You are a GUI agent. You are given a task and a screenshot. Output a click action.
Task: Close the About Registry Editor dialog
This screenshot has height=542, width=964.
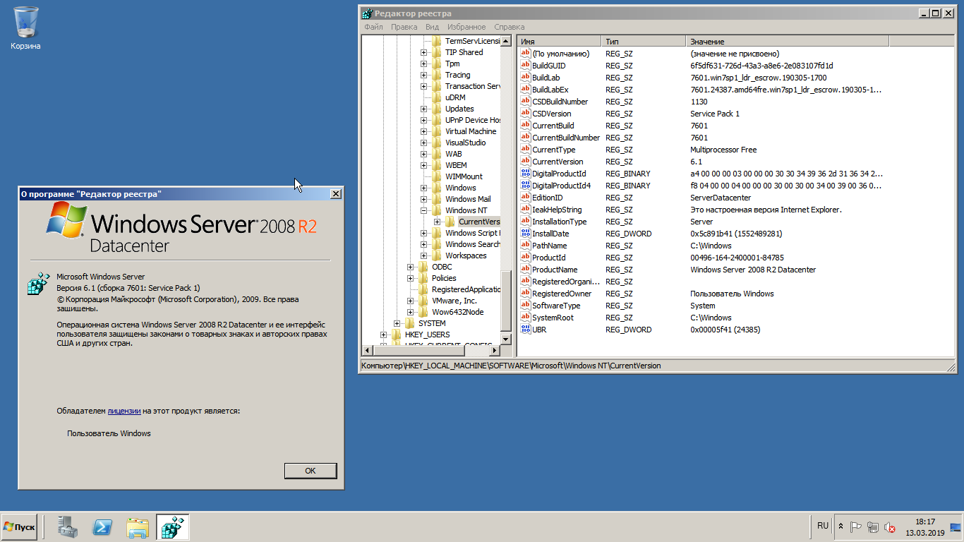point(335,194)
